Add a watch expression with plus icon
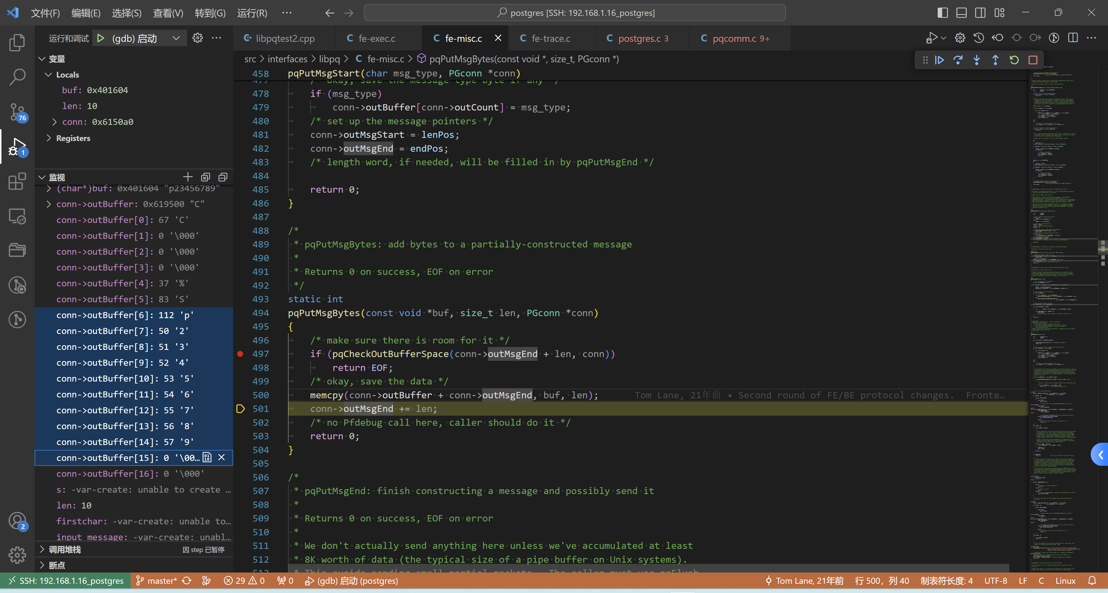 pos(188,177)
